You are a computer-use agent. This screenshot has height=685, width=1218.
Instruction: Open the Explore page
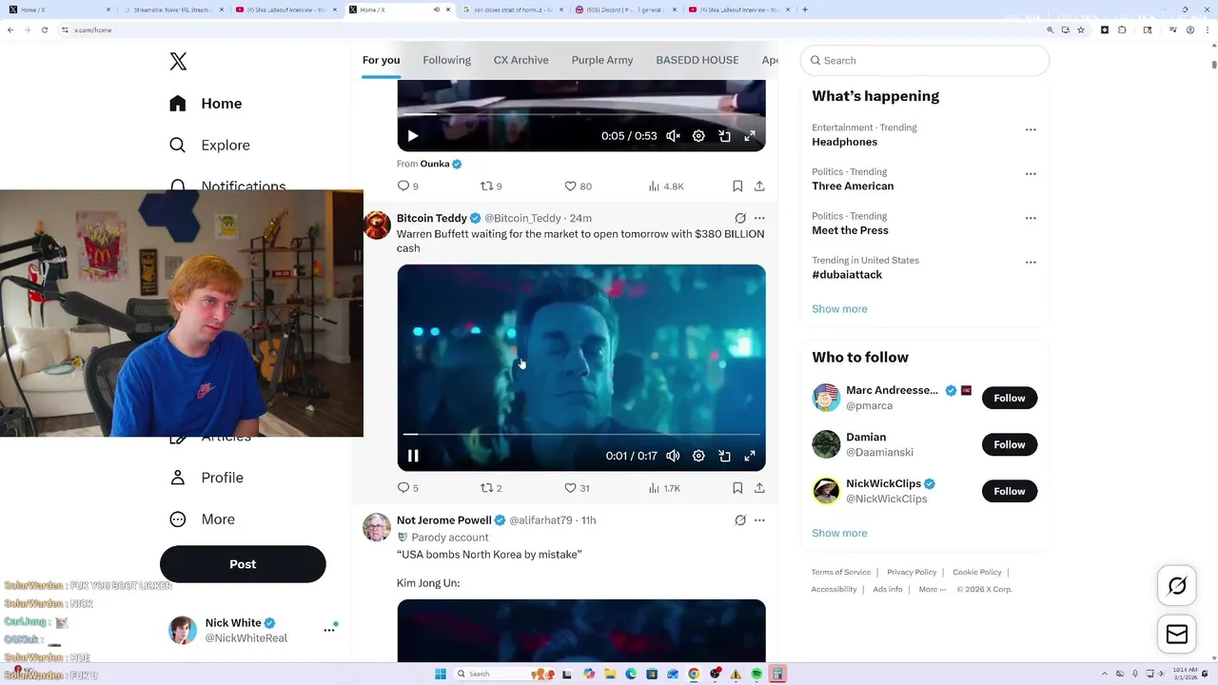click(x=209, y=146)
